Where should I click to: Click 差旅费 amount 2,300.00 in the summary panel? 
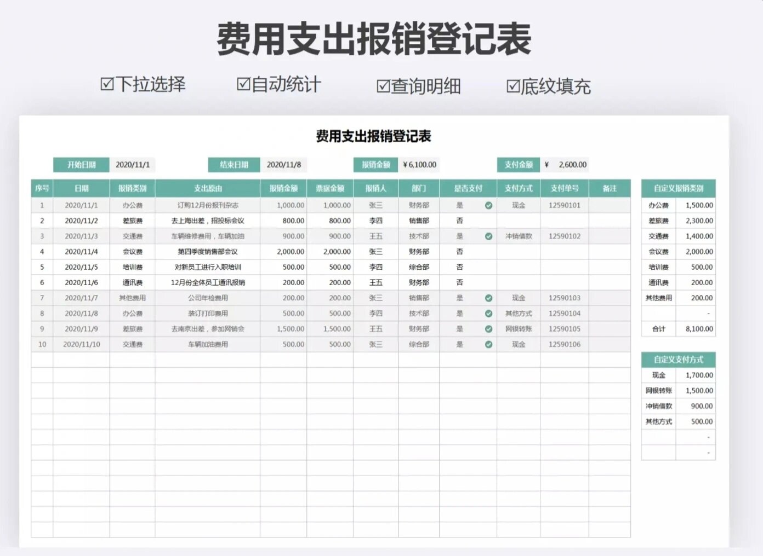[x=696, y=221]
